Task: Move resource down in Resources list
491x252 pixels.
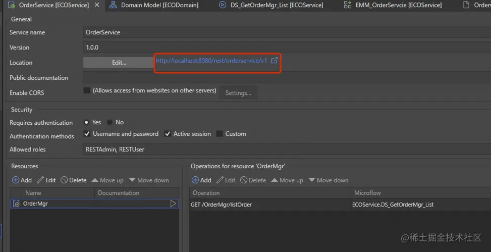Action: tap(149, 180)
